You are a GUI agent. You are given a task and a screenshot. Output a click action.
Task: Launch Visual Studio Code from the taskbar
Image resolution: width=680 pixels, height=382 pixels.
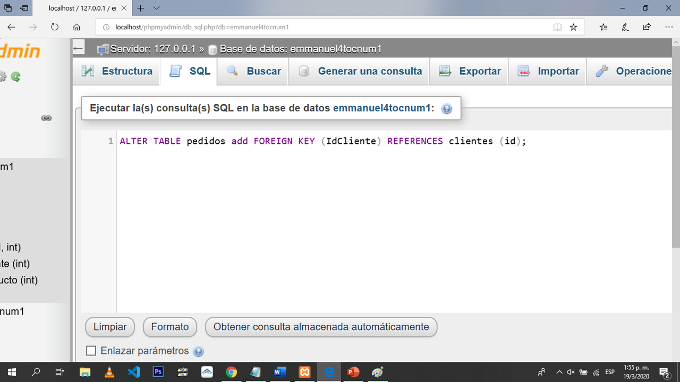133,372
